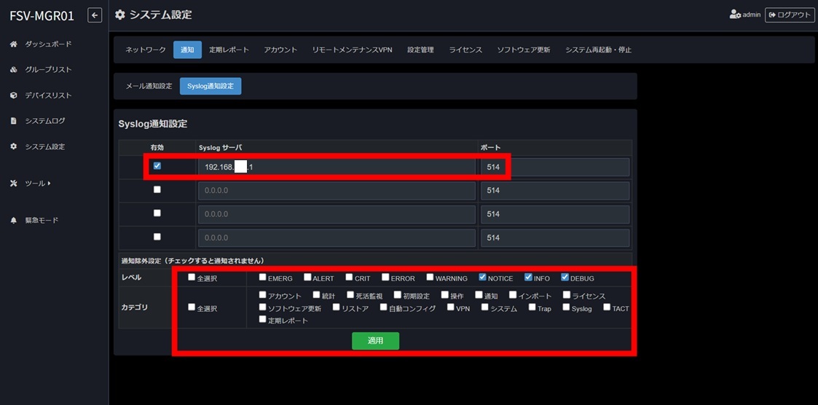
Task: Check the 操作 category checkbox
Action: click(x=444, y=296)
